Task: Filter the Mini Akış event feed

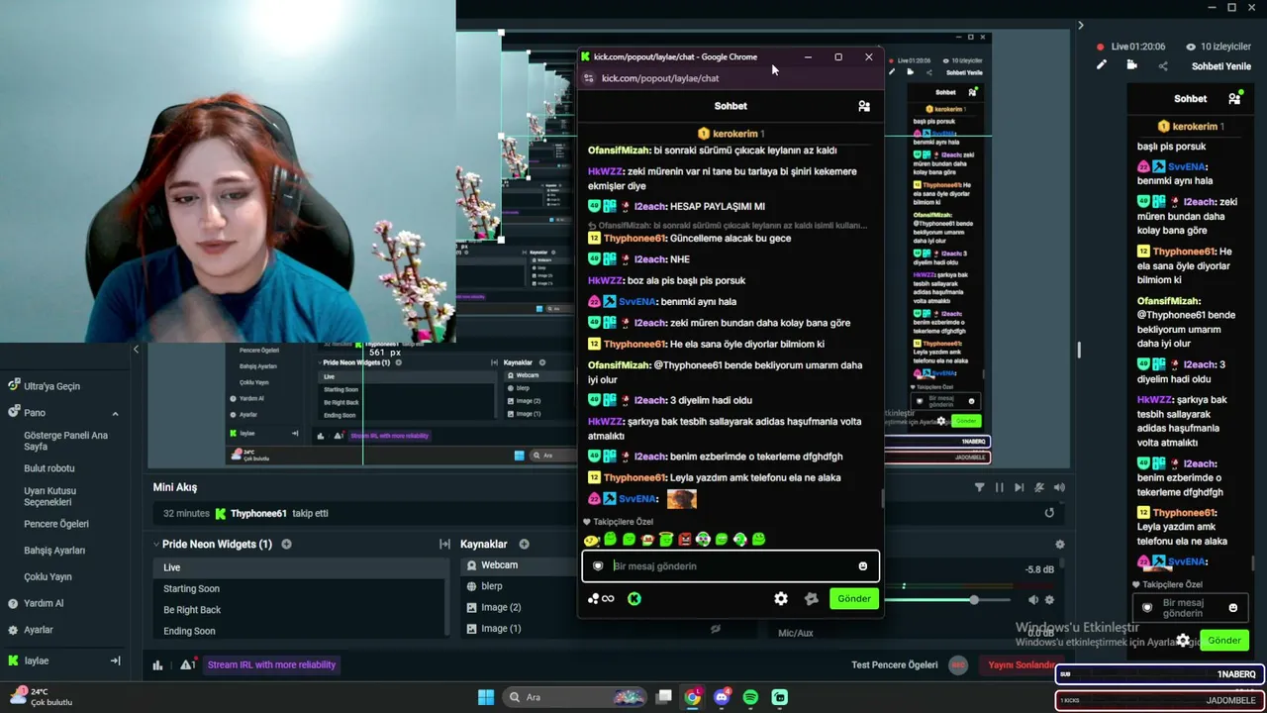Action: (x=980, y=487)
